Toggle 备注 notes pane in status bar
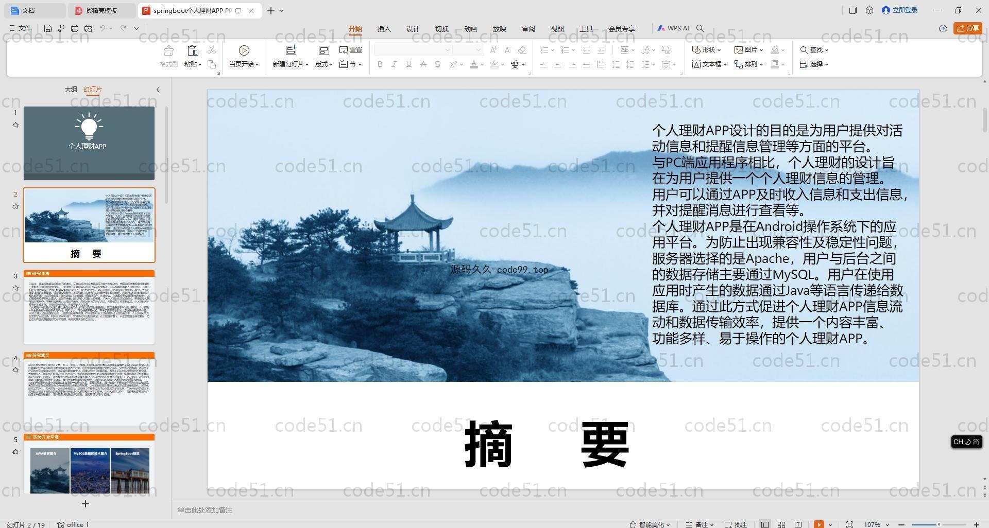Image resolution: width=989 pixels, height=528 pixels. [x=700, y=524]
